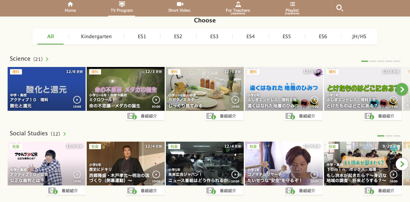Open the Science section heading
This screenshot has width=410, height=202.
[20, 59]
